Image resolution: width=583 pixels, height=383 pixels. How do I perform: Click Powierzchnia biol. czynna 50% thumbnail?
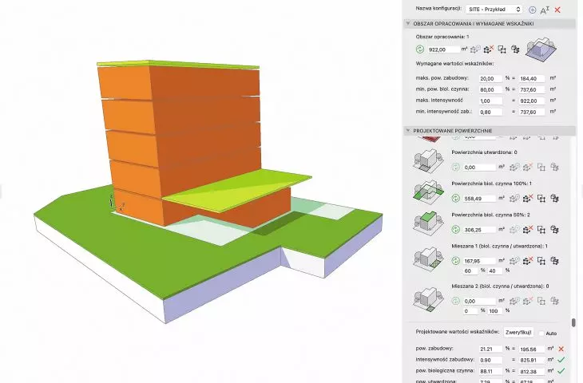(429, 223)
